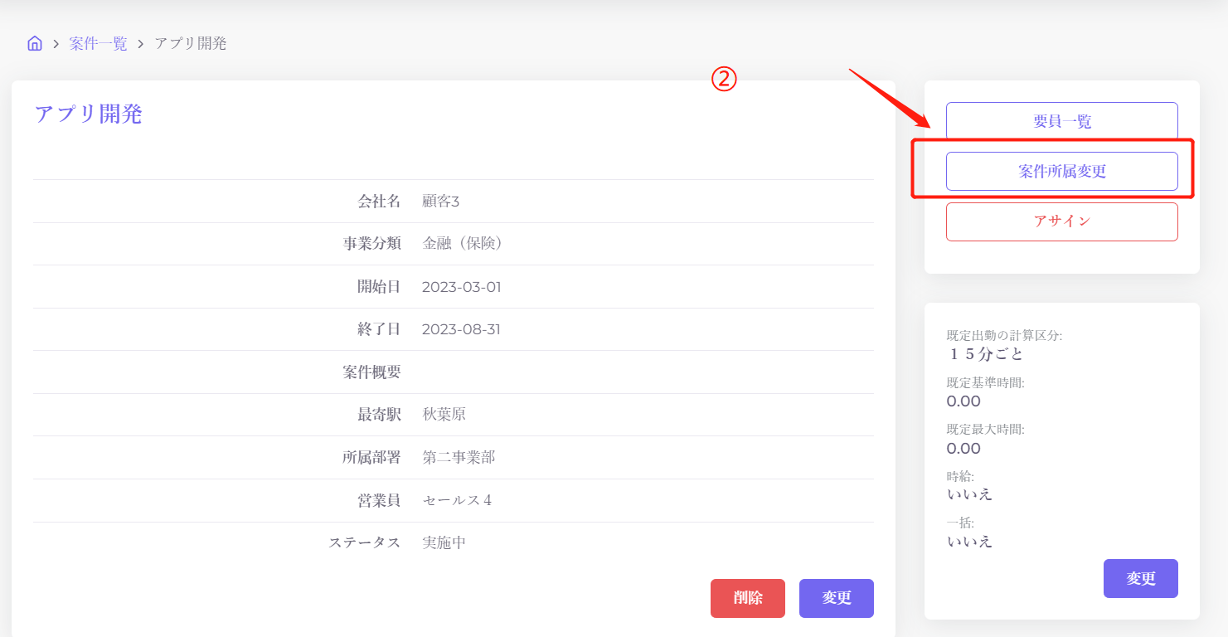Click the sales rep value セールス４

457,501
